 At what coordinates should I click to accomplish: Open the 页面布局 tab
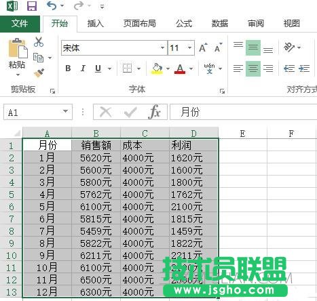[x=140, y=24]
